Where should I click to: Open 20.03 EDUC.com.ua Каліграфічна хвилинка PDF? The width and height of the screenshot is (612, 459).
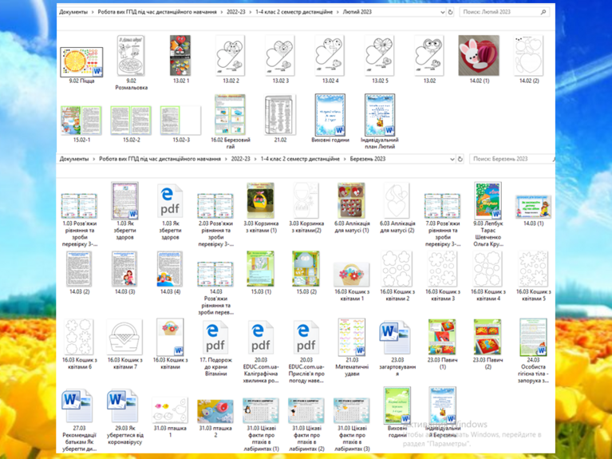[261, 338]
